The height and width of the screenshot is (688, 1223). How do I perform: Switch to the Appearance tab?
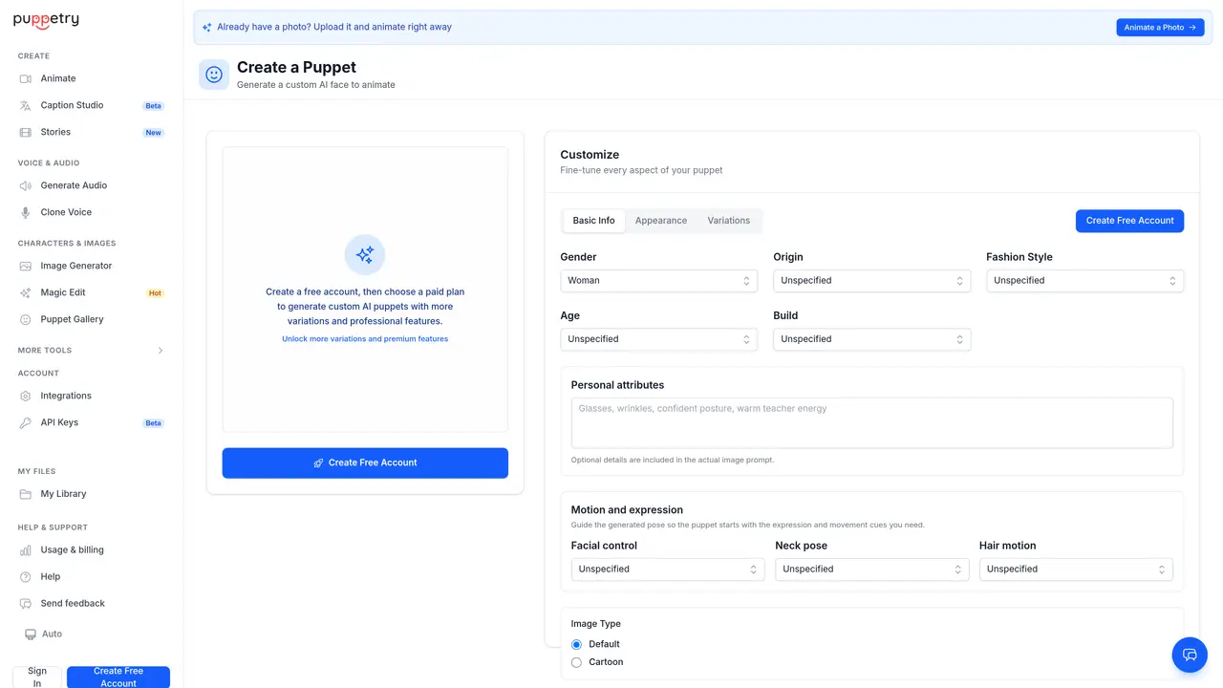pos(661,221)
